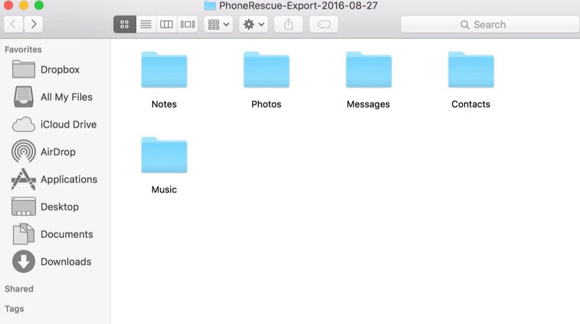Zoom window with green button

click(39, 5)
